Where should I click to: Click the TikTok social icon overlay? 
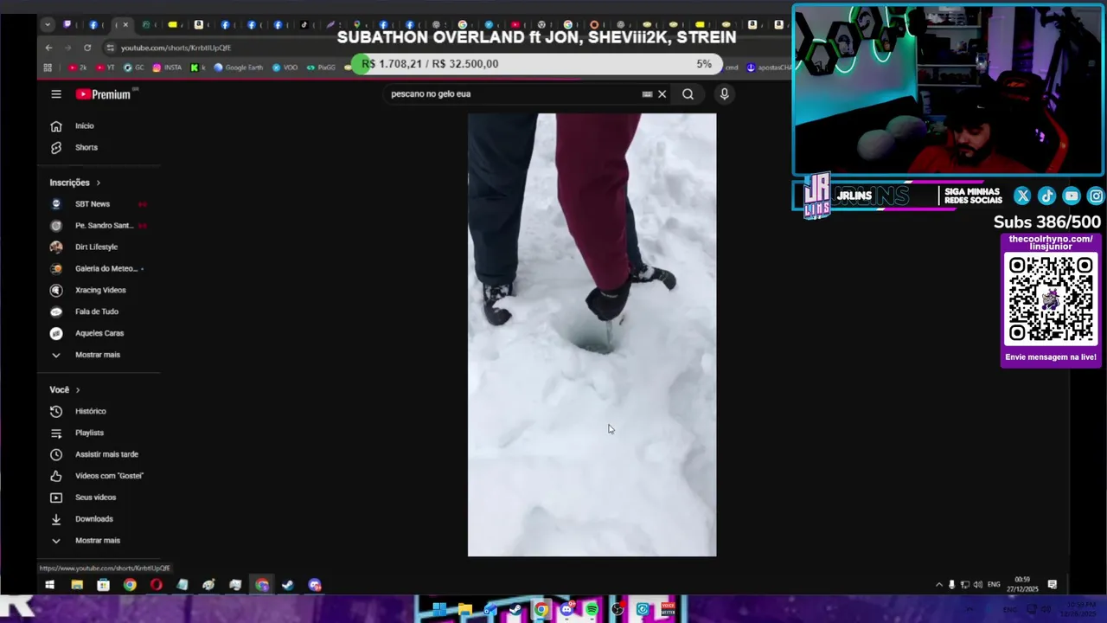(x=1046, y=196)
